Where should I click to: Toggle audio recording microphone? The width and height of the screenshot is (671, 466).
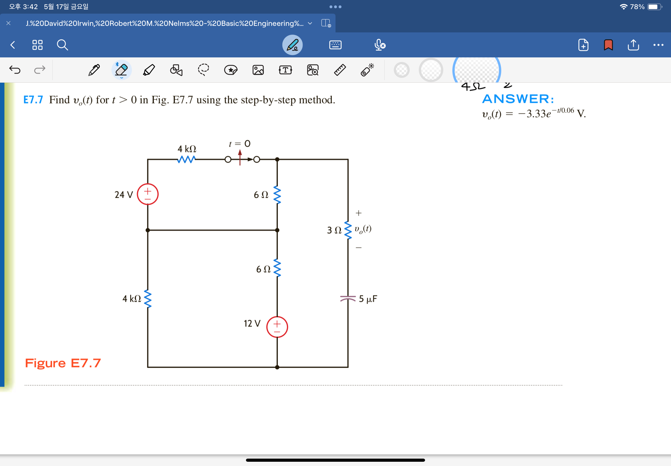(x=380, y=45)
